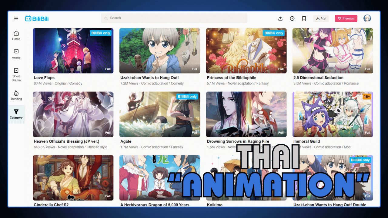Open the Immoral Guild title link
Screen dimensions: 388x218
click(306, 141)
